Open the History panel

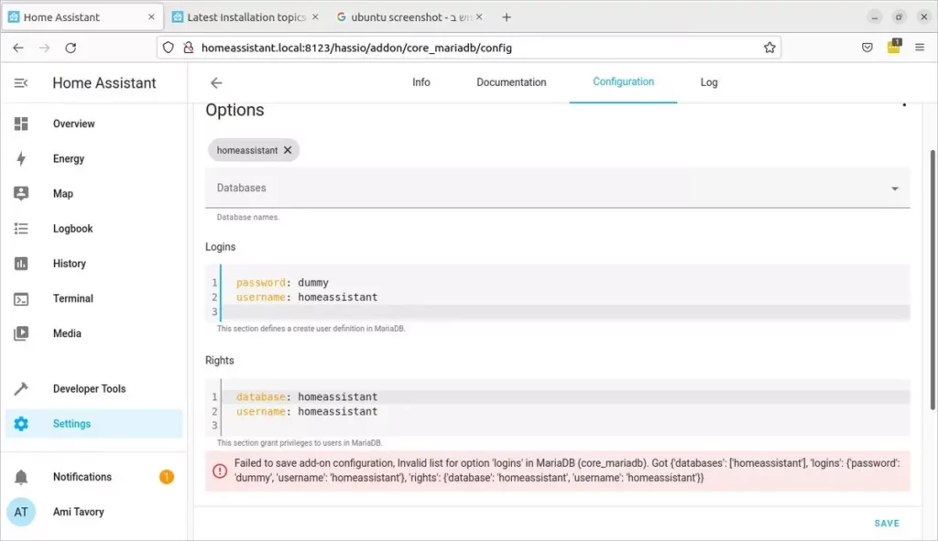click(94, 264)
